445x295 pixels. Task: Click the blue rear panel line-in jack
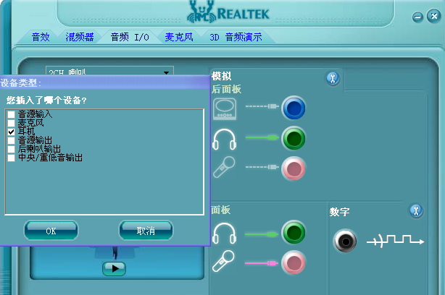[x=294, y=108]
